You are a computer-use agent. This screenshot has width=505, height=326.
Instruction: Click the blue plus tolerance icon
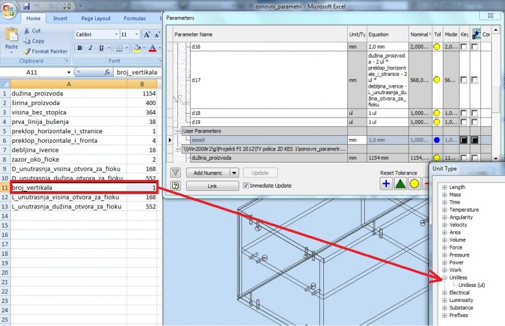(x=386, y=184)
